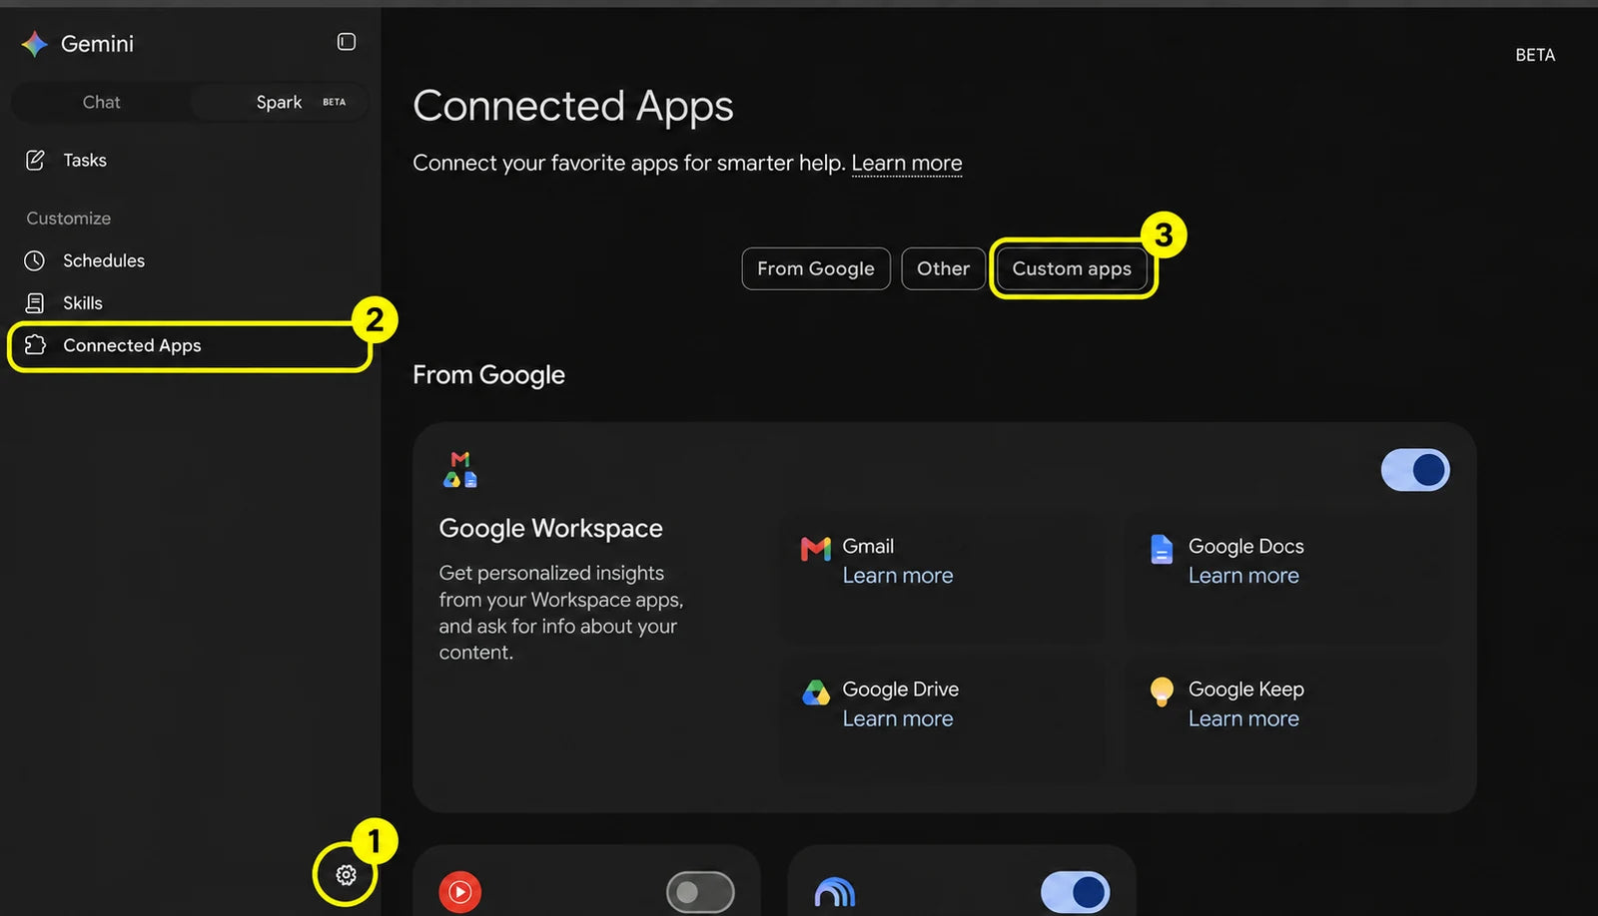Open Google Drive Learn more link
Image resolution: width=1598 pixels, height=916 pixels.
898,718
